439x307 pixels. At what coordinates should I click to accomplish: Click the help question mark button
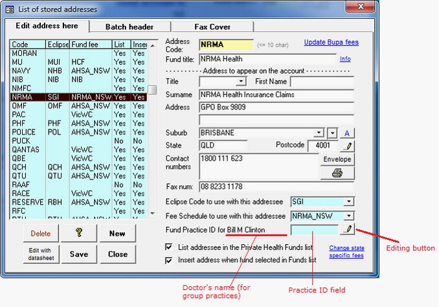pyautogui.click(x=79, y=233)
